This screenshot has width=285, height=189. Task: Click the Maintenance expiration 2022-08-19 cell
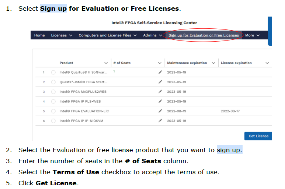tap(177, 111)
